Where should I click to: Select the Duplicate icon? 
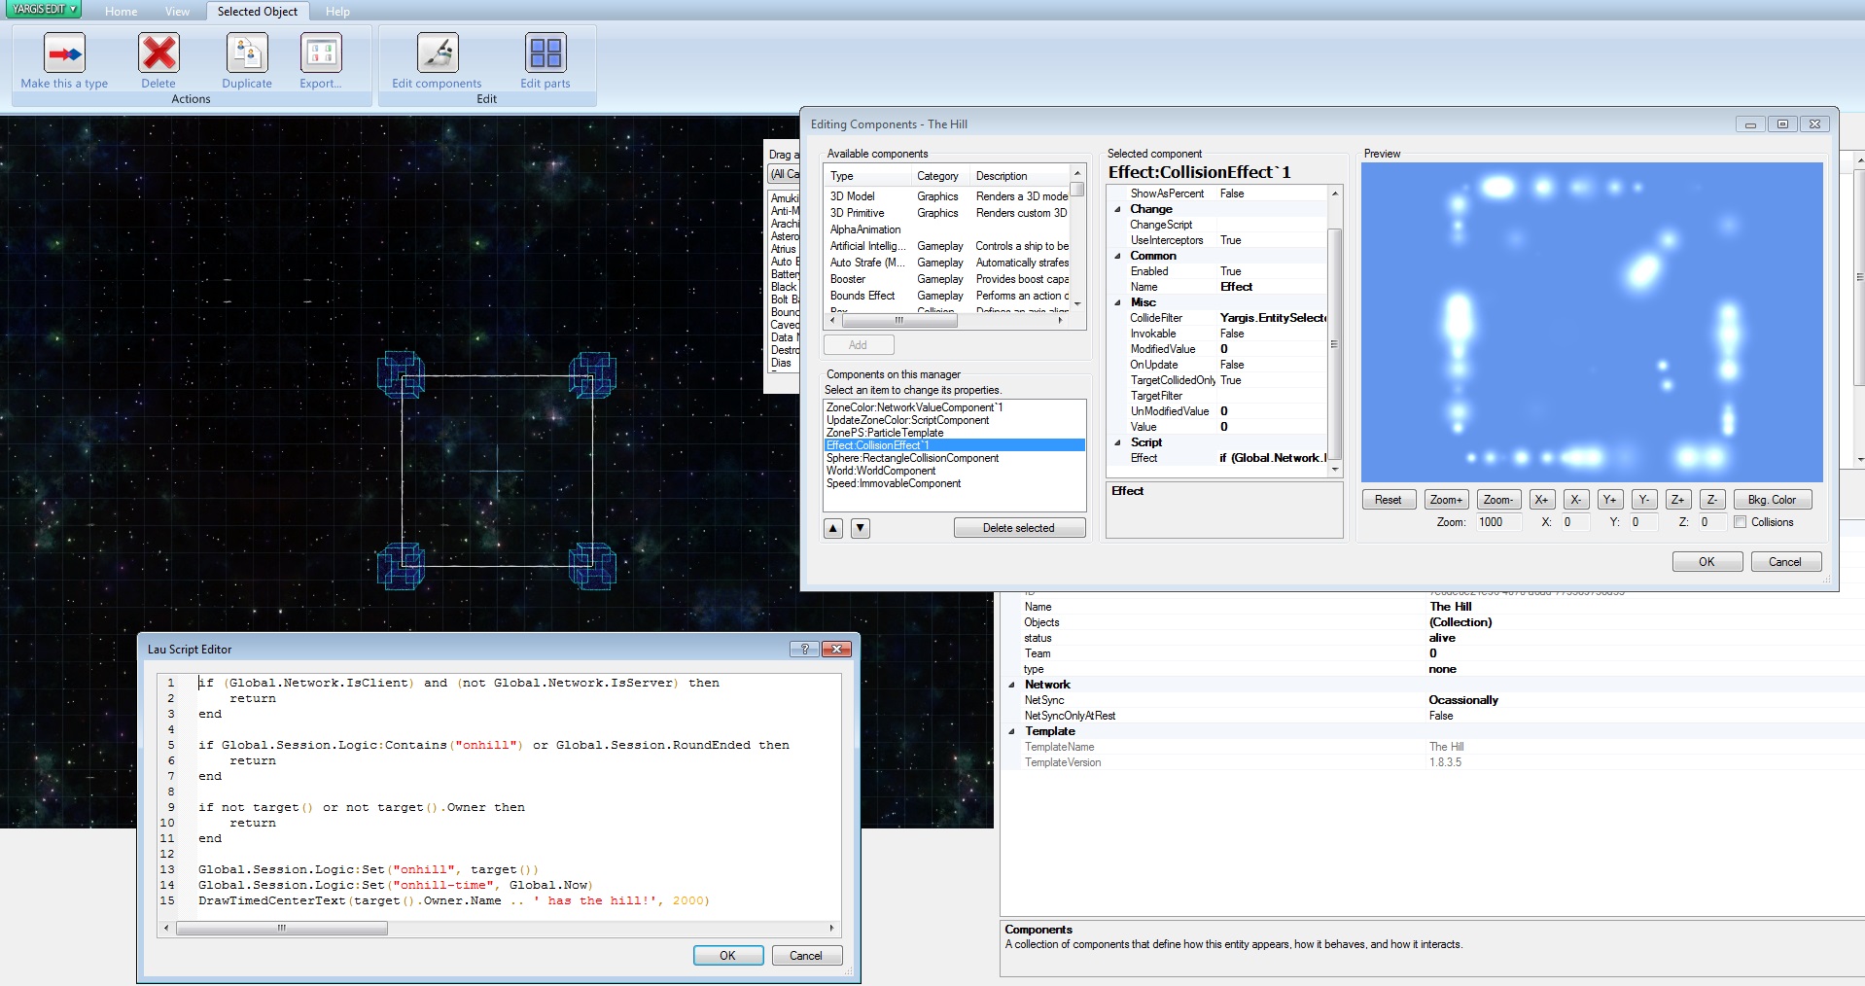point(246,53)
